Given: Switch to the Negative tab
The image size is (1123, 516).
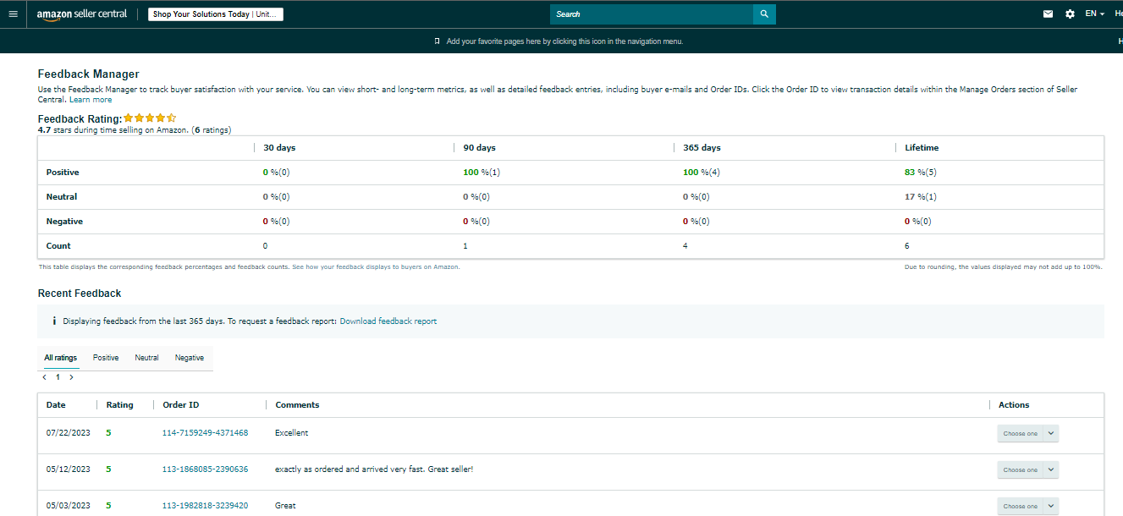Looking at the screenshot, I should point(190,358).
